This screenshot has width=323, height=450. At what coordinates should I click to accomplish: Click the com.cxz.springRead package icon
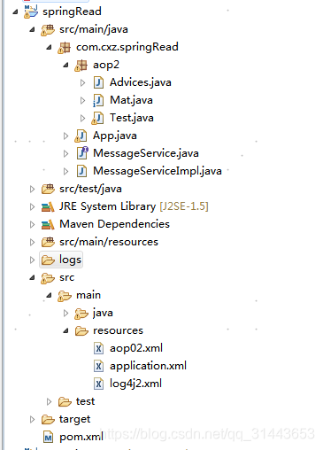65,47
